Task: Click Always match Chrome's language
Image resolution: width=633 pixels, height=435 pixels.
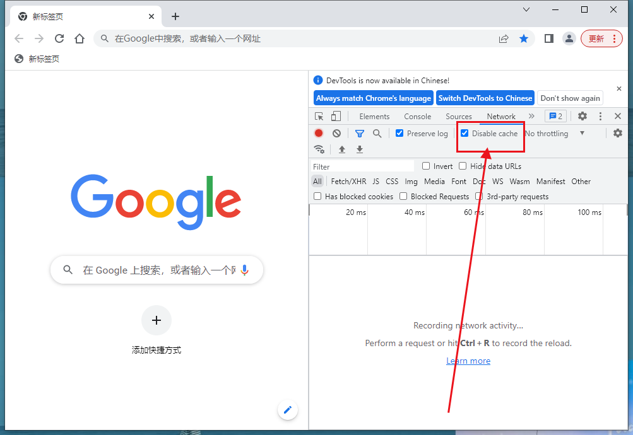Action: 374,98
